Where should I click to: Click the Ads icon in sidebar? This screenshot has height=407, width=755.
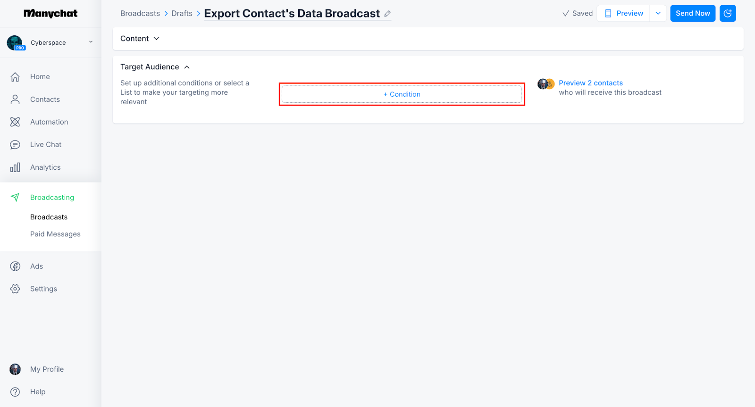pos(15,266)
